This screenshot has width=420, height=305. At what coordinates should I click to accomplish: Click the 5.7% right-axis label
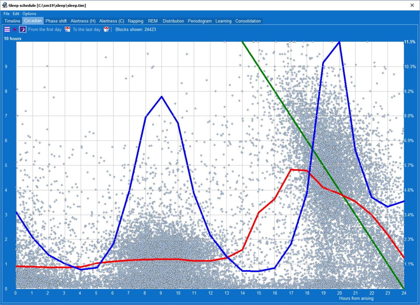pyautogui.click(x=409, y=165)
